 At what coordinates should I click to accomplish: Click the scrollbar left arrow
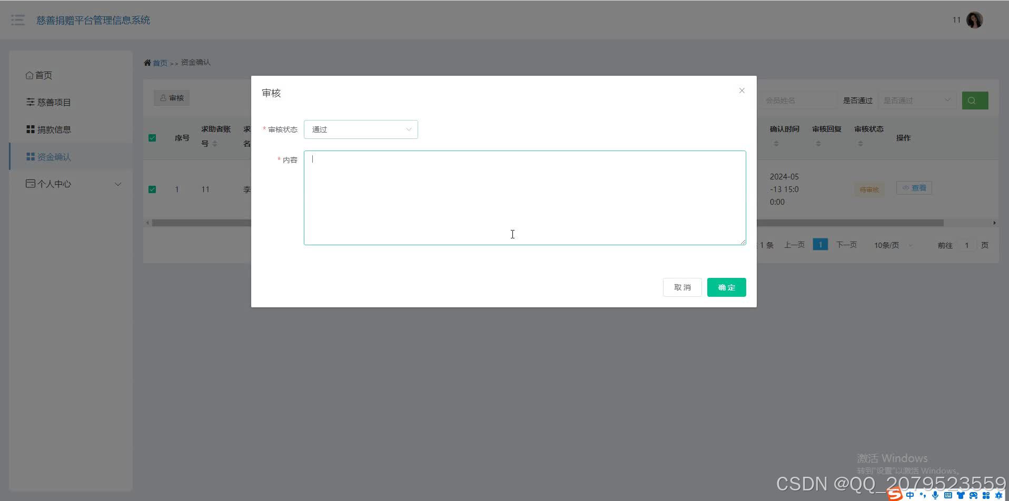(x=147, y=223)
